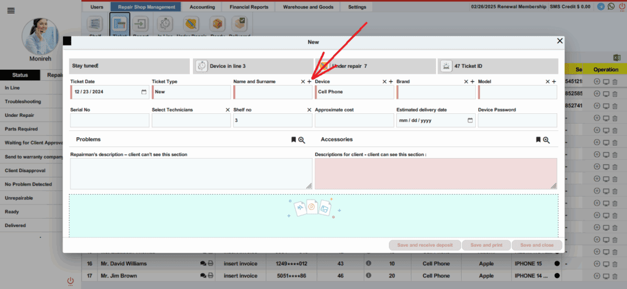This screenshot has height=289, width=627.
Task: Click the red power icon in the sidebar
Action: (x=71, y=281)
